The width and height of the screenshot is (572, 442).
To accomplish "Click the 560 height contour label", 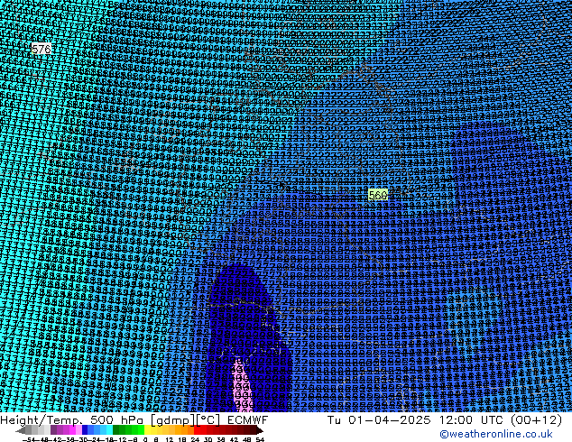I will coord(377,195).
